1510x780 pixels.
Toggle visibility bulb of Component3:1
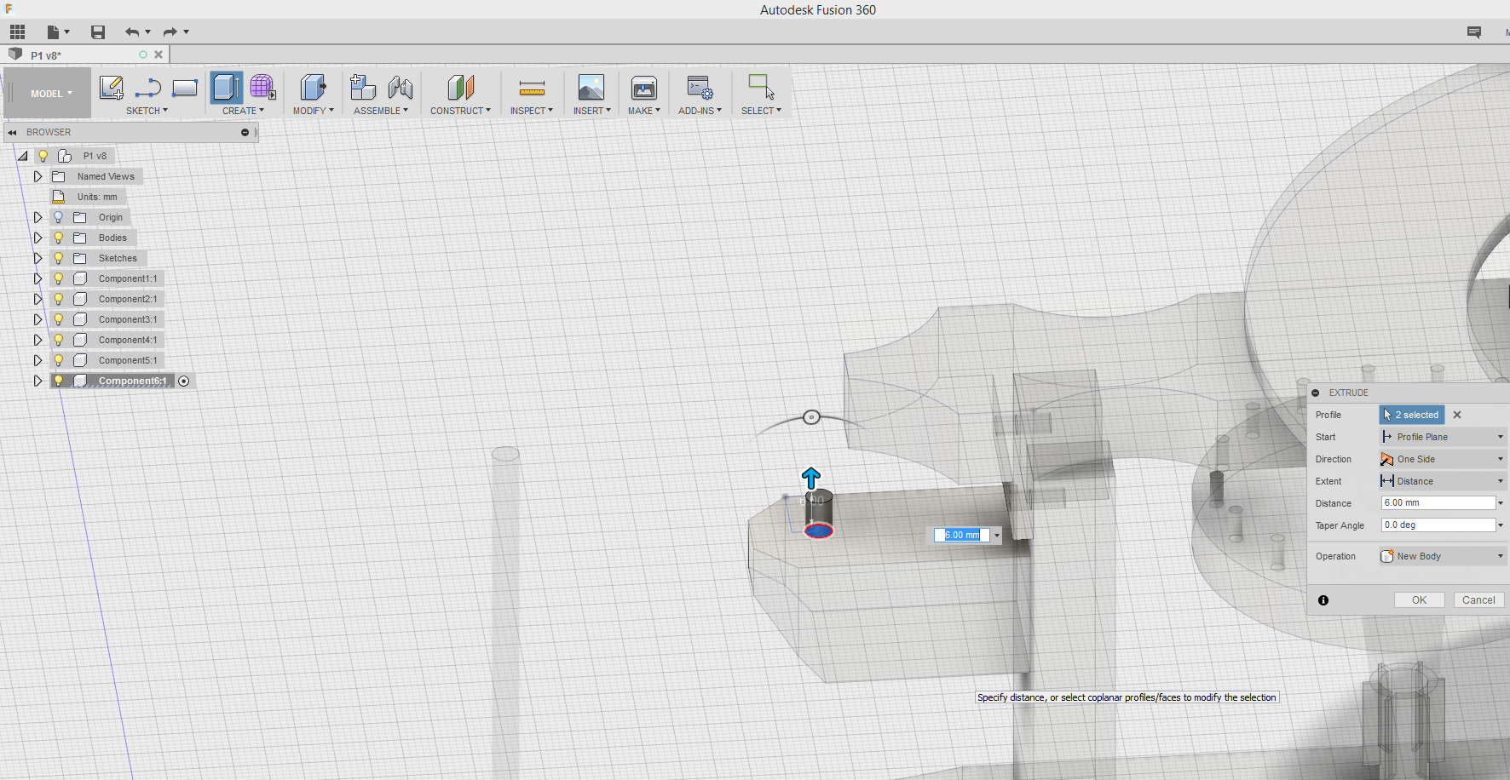point(58,319)
